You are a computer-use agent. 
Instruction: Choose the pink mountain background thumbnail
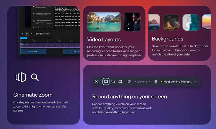154,22
